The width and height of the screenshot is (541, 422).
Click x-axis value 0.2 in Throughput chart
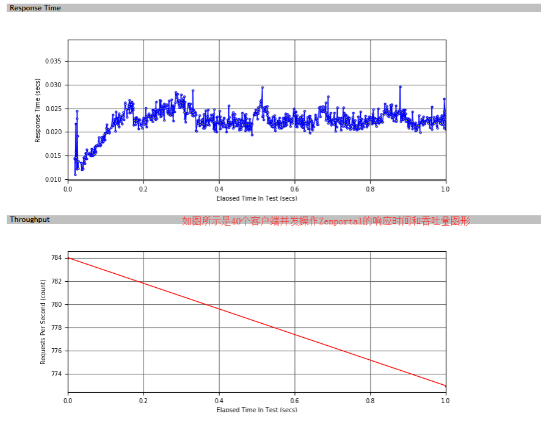[x=143, y=401]
